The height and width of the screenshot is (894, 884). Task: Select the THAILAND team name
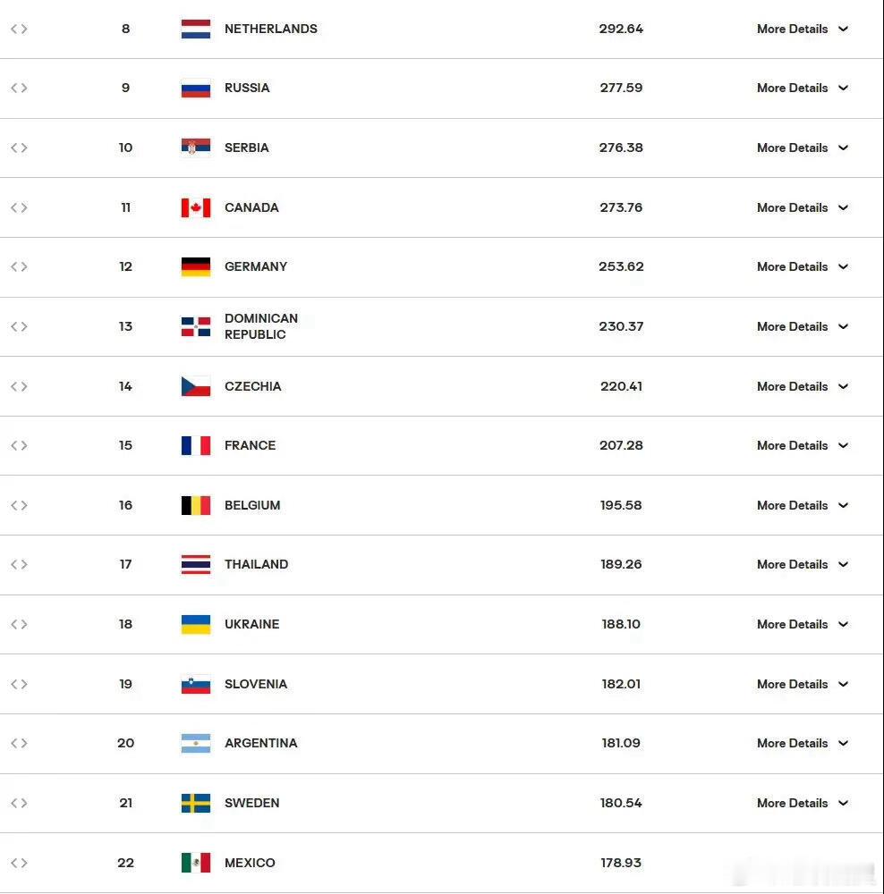(256, 564)
